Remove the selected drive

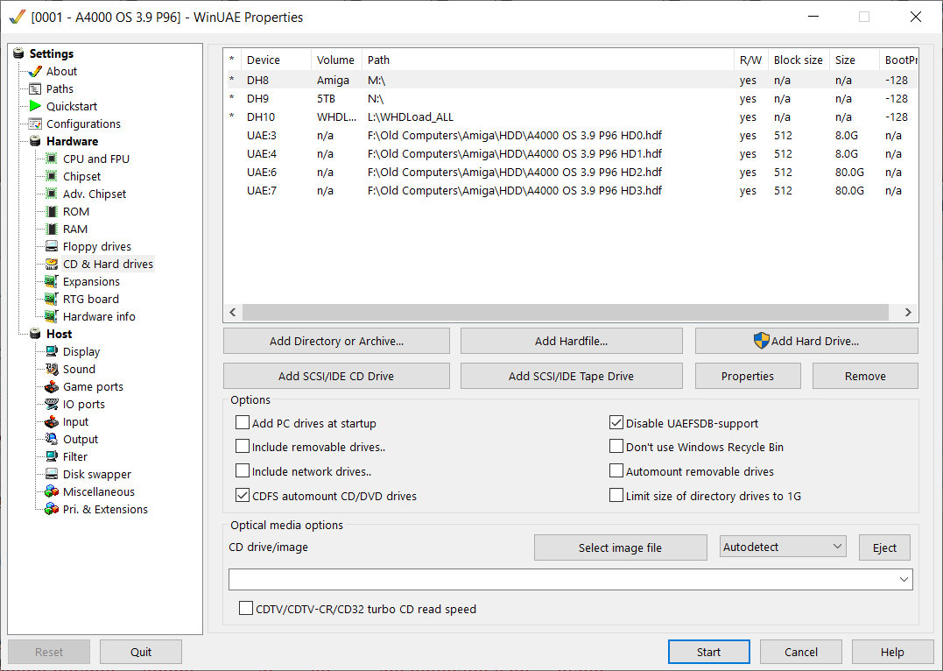[x=865, y=376]
